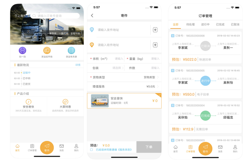Open 我的 profile icon on order screen
Image resolution: width=249 pixels, height=162 pixels.
click(x=235, y=147)
